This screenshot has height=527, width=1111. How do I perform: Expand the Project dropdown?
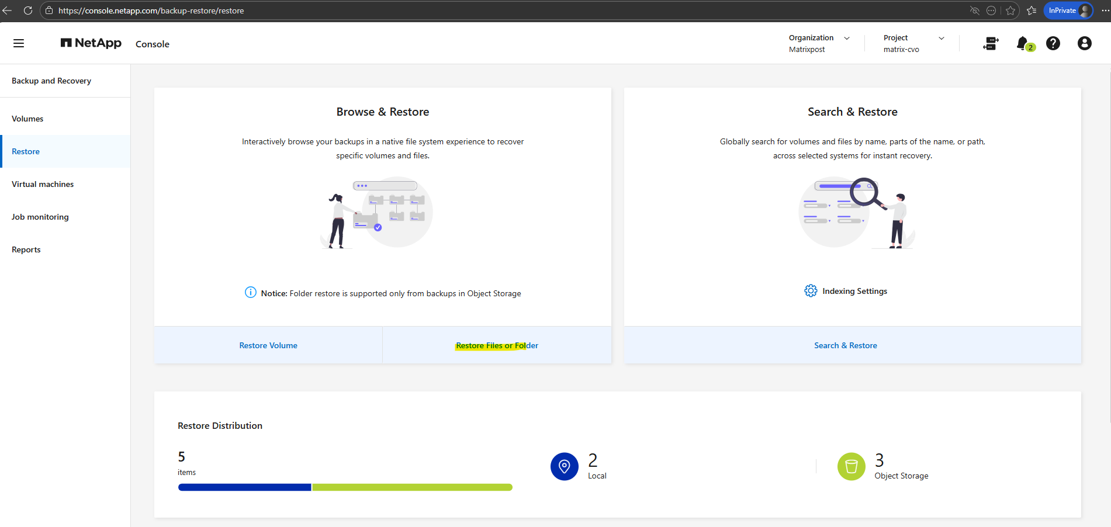(x=941, y=38)
